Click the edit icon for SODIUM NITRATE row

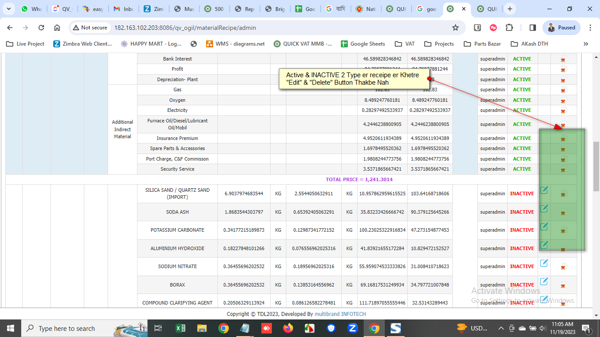(544, 263)
